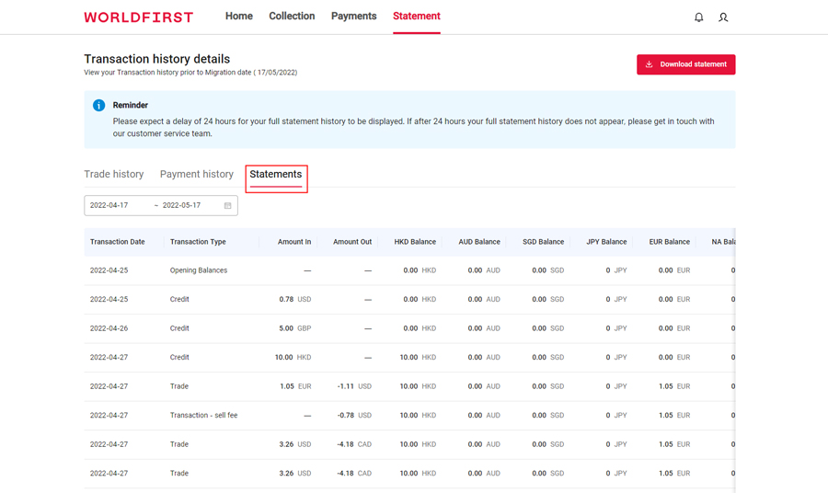Click the Reminder title text

(x=131, y=105)
